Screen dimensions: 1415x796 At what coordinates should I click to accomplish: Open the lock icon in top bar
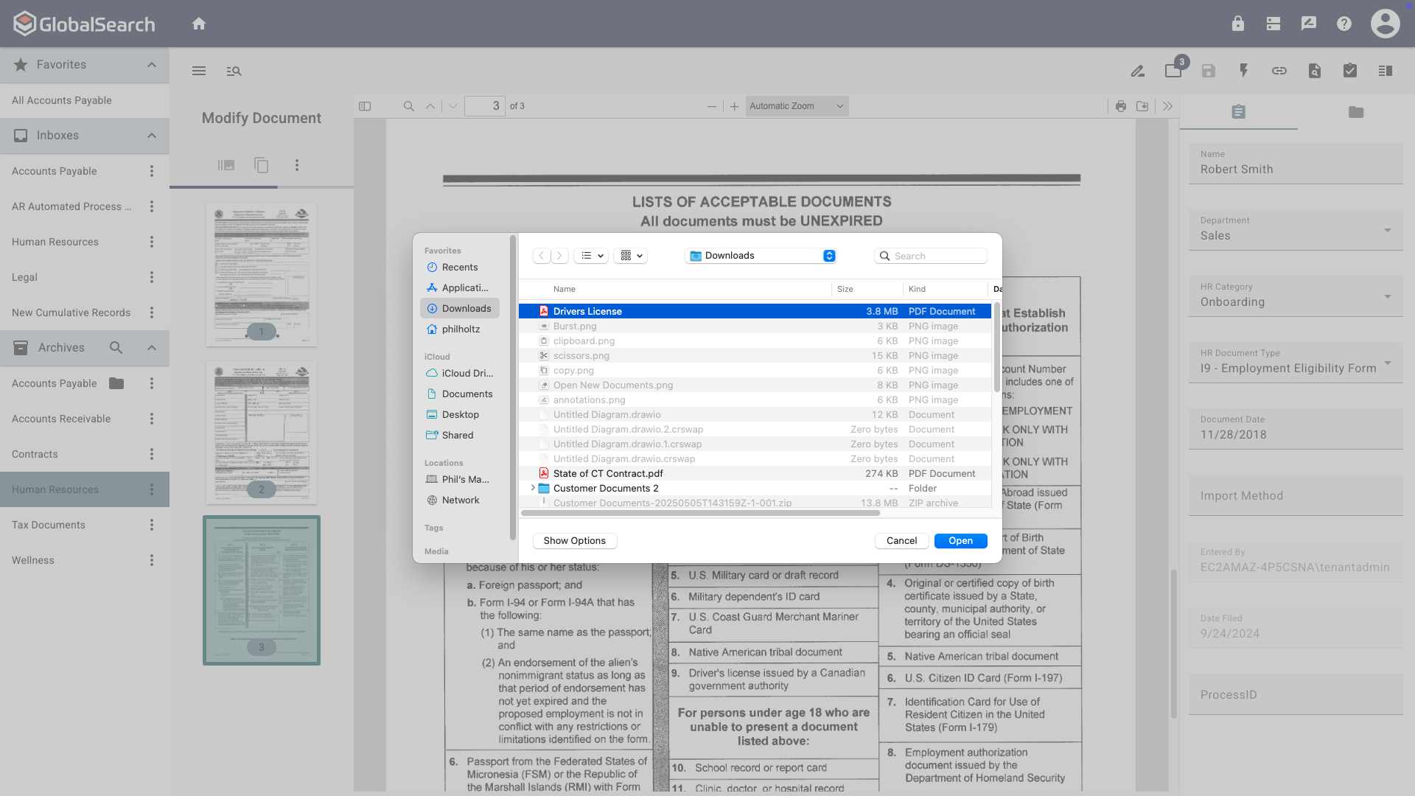click(x=1237, y=24)
